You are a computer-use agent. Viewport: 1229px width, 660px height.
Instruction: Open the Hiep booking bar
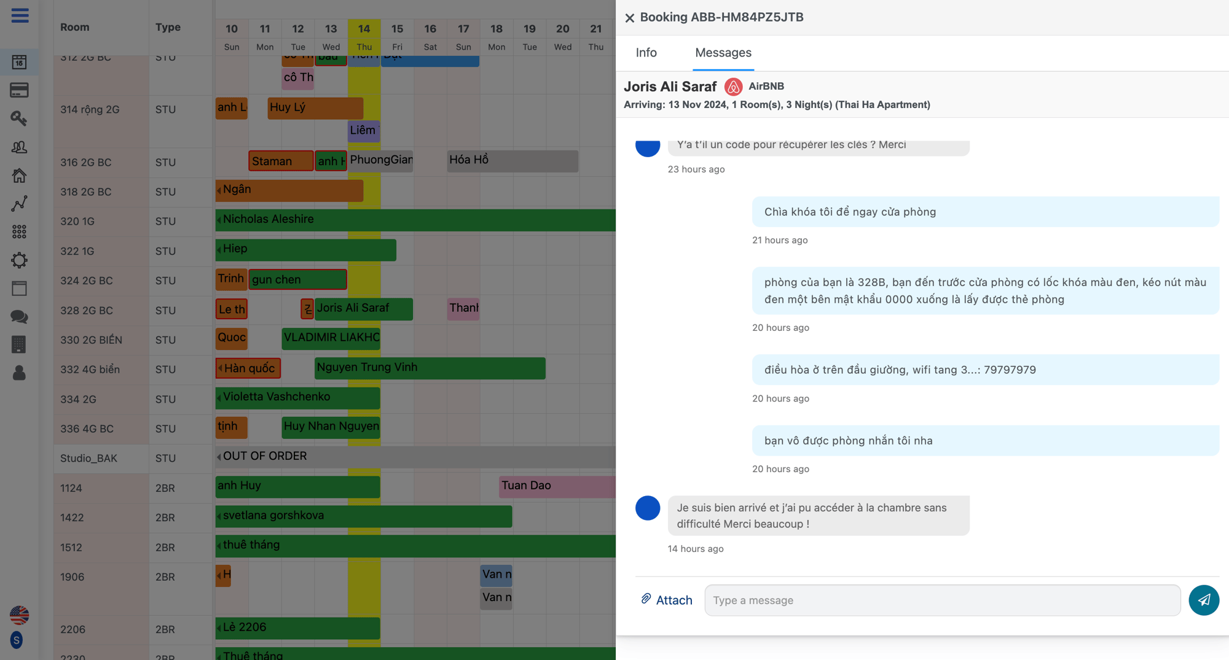coord(305,250)
